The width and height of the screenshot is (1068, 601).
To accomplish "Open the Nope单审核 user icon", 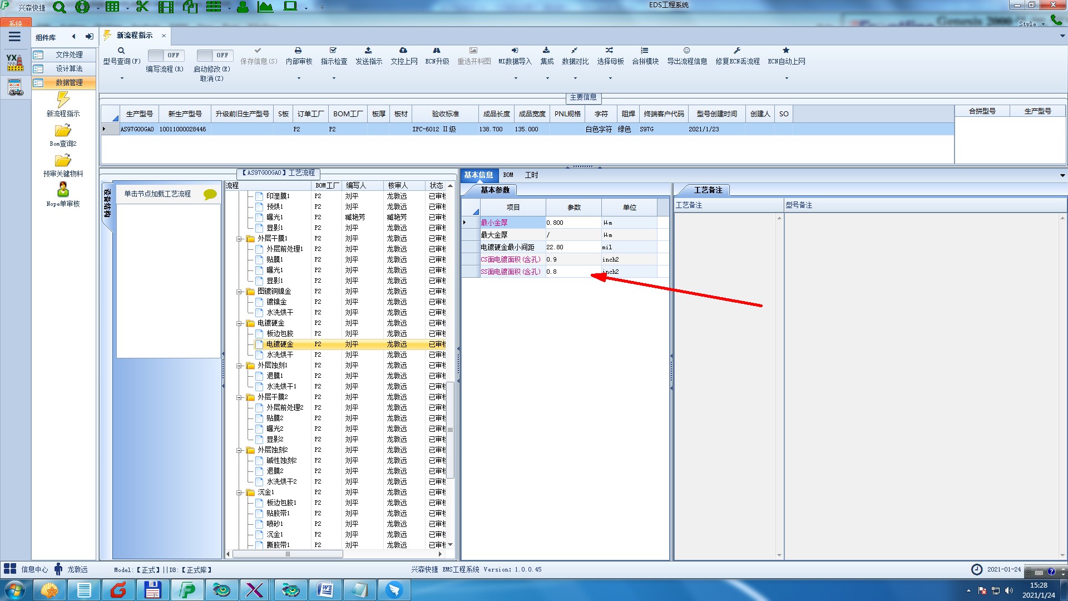I will (x=63, y=190).
